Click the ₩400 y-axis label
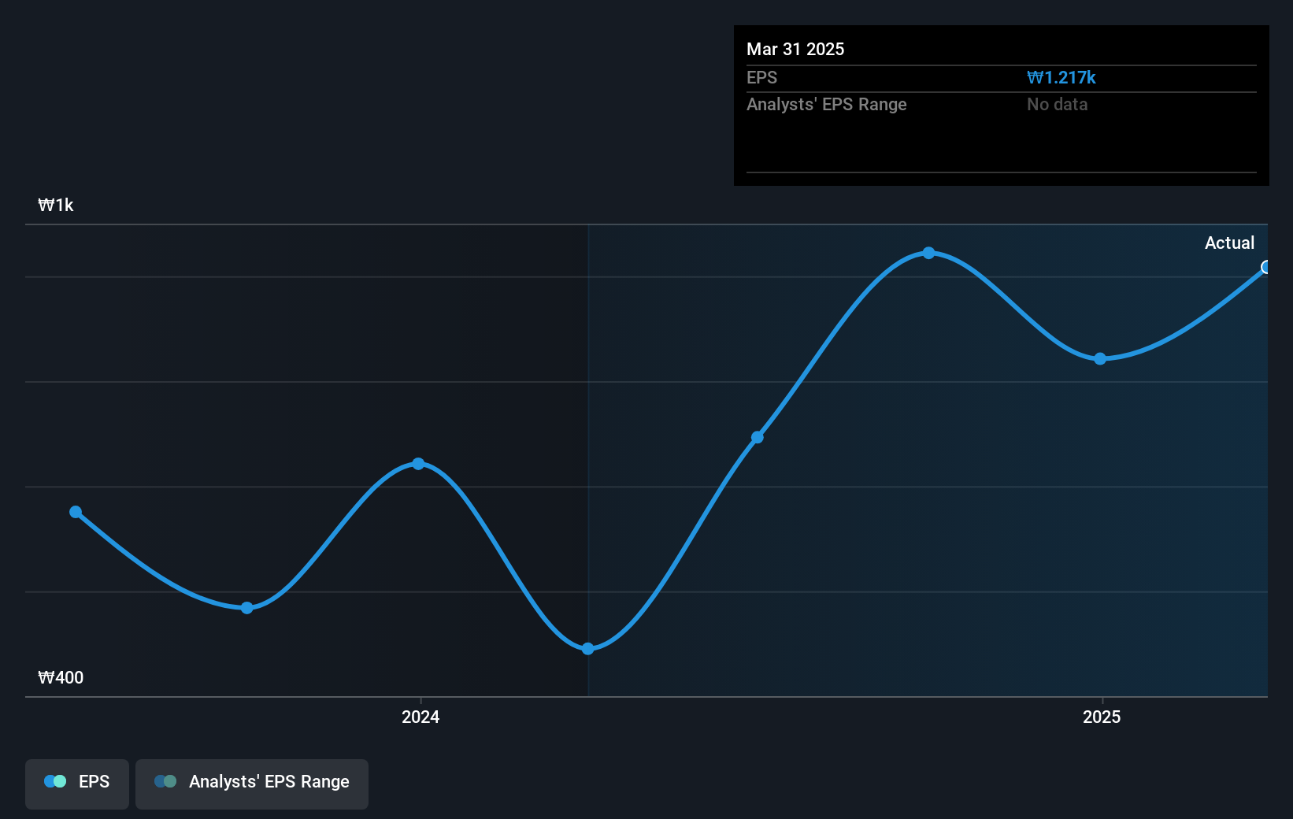The height and width of the screenshot is (819, 1293). [61, 678]
